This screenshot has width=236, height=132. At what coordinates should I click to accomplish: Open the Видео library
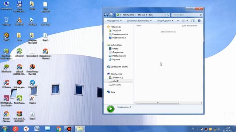115,48
